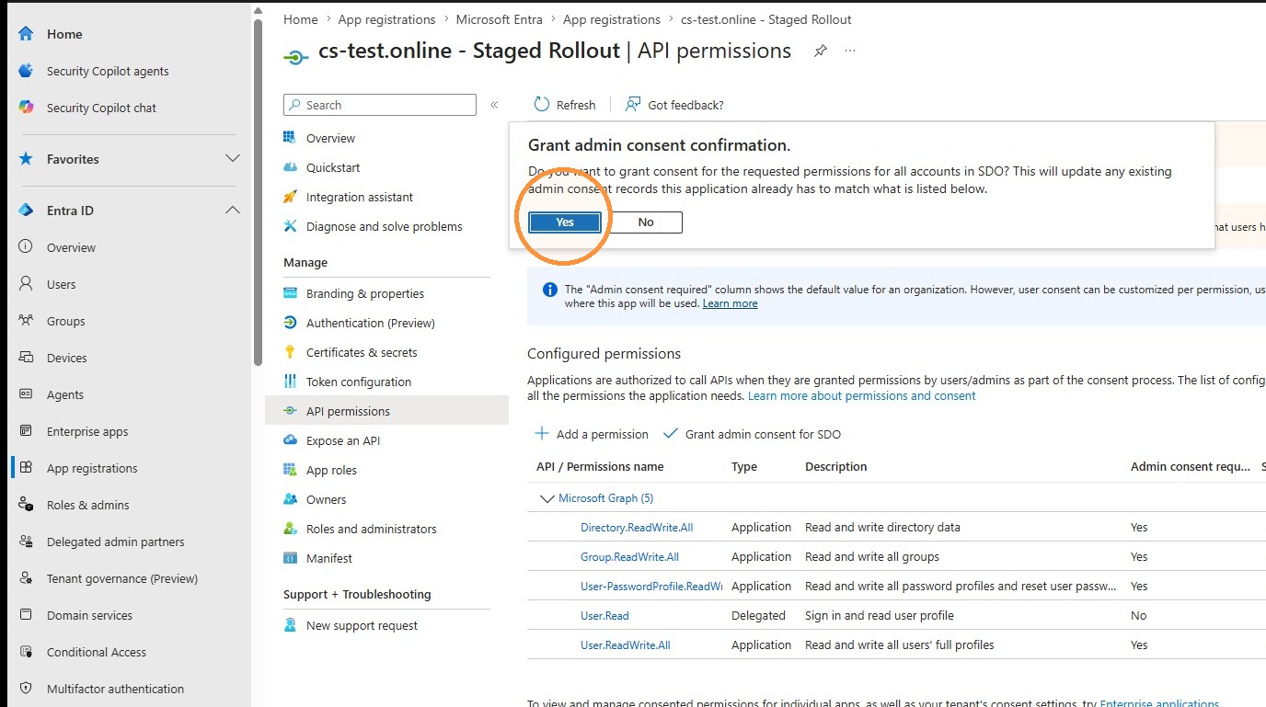Click the left sidebar vertical scrollbar
The image size is (1266, 707).
click(x=259, y=193)
